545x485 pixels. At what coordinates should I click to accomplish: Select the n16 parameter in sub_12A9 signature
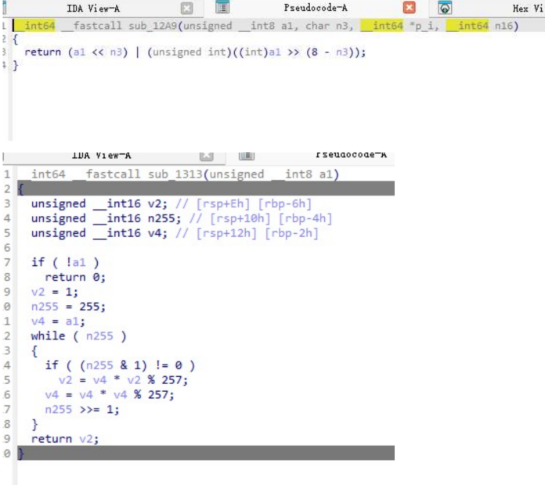pos(505,26)
